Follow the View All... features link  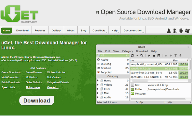53,87
